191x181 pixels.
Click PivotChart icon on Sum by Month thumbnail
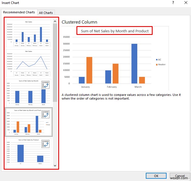click(x=45, y=85)
